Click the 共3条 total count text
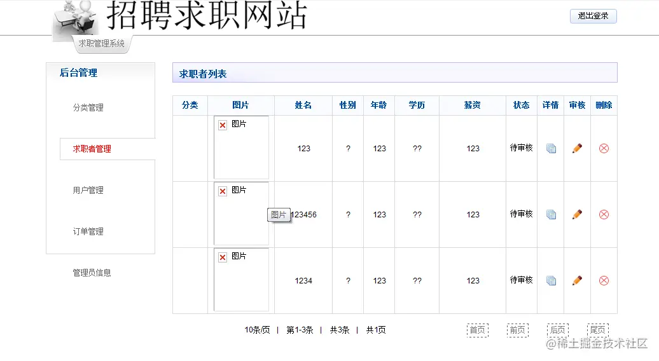659x361 pixels. point(340,330)
